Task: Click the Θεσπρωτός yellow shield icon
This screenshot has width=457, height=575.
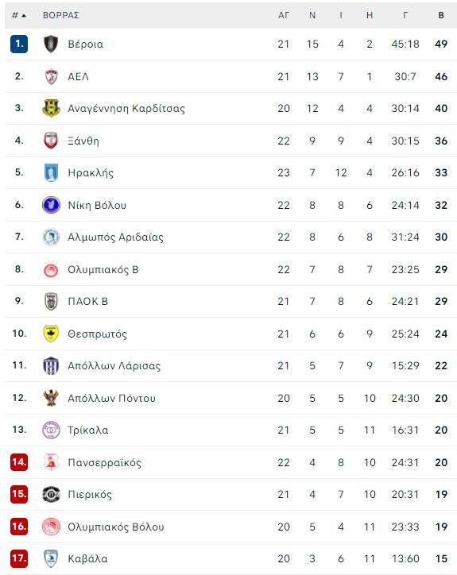Action: pos(51,334)
